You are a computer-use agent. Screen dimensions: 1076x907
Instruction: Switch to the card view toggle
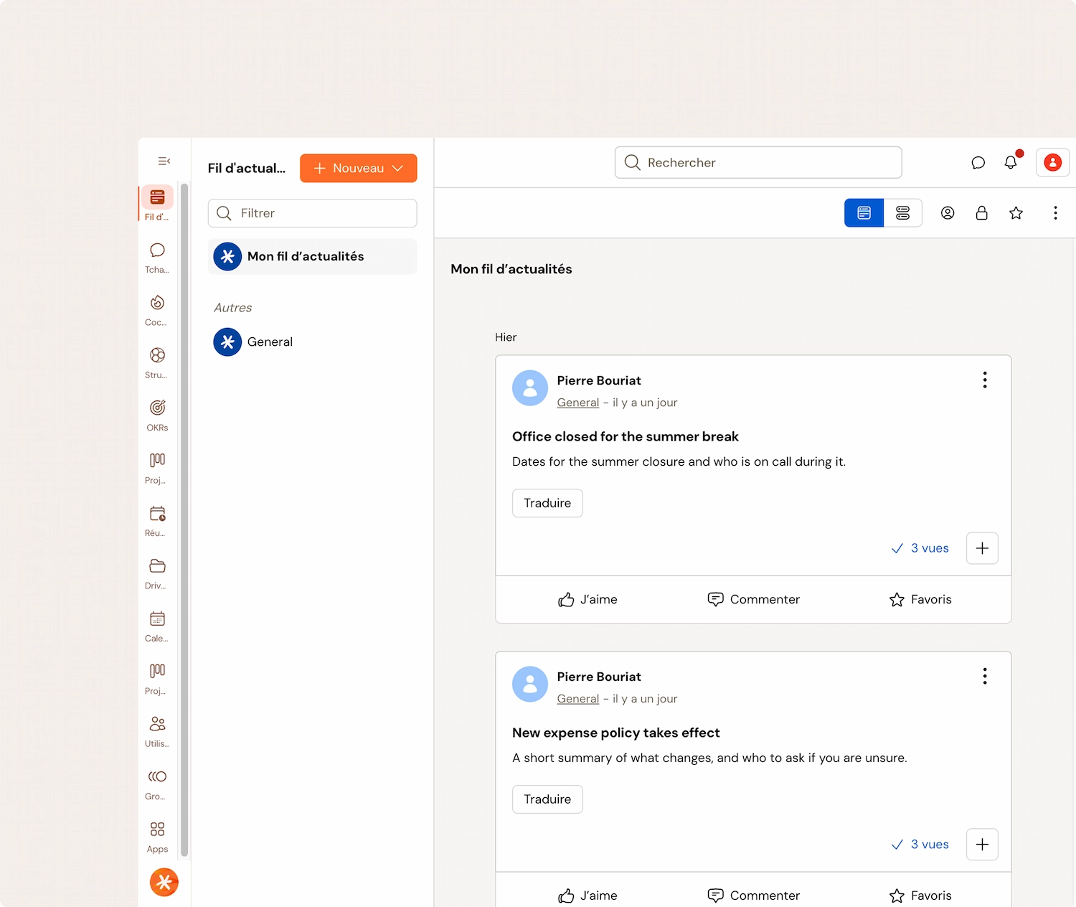tap(864, 213)
